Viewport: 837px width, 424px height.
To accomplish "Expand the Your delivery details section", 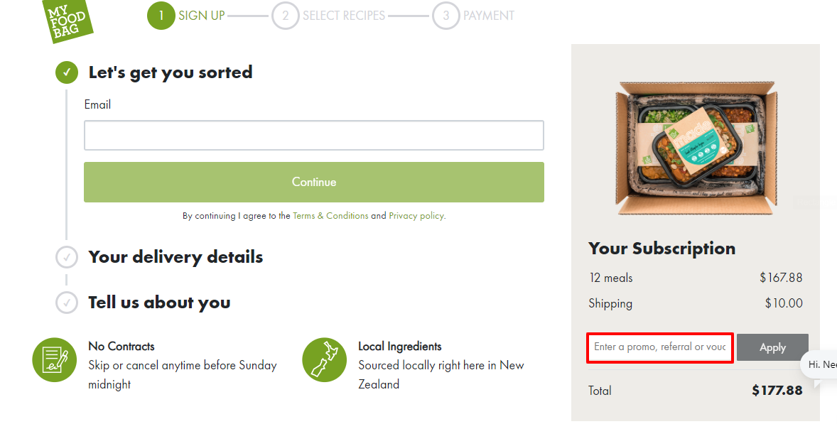I will pyautogui.click(x=175, y=257).
